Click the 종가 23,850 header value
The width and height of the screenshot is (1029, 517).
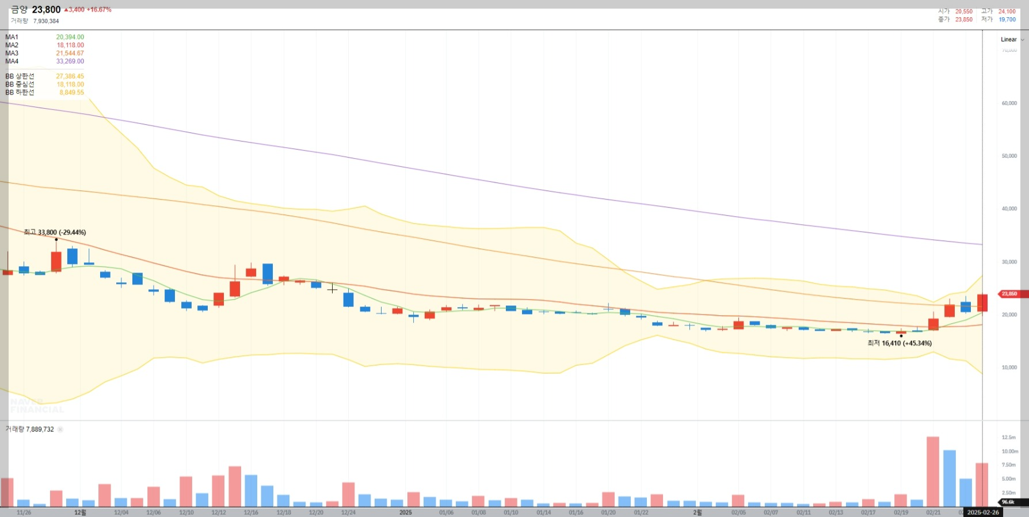coord(955,20)
